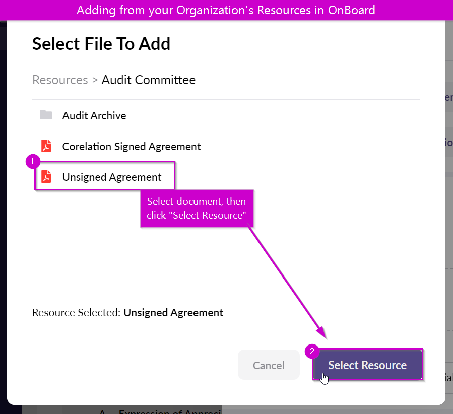Click the magenta arrowhead above Select Resource
The image size is (453, 414).
pyautogui.click(x=322, y=333)
